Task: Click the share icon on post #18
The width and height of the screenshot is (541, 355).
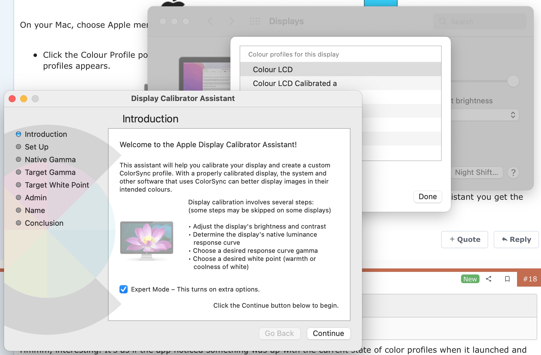Action: 489,279
